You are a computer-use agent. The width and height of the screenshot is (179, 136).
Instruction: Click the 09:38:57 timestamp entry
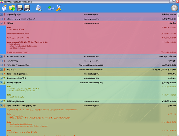tap(169, 38)
